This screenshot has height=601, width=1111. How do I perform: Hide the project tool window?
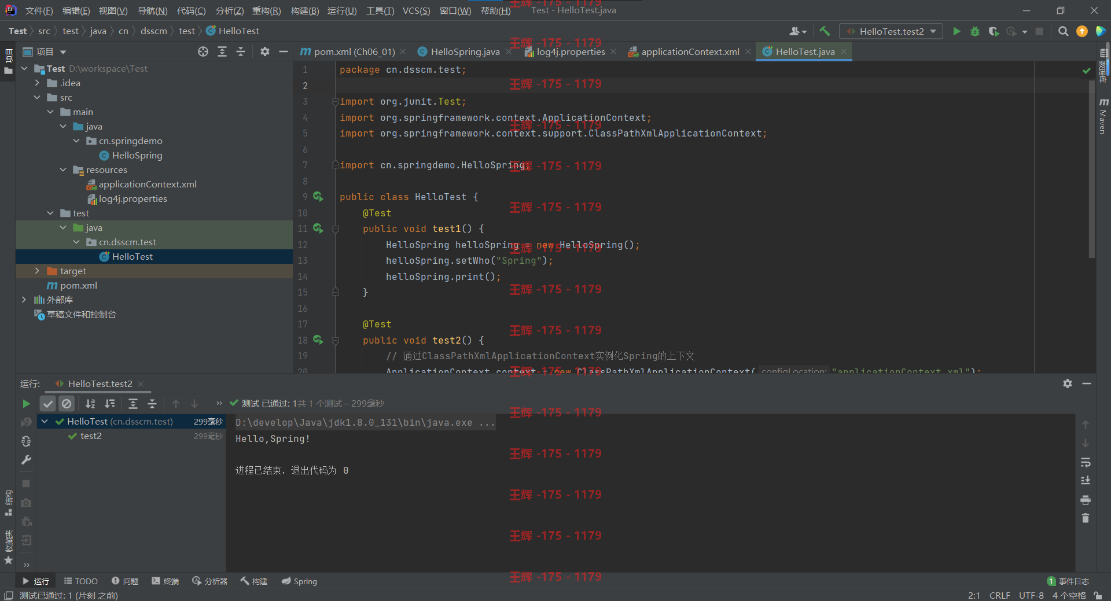tap(284, 51)
